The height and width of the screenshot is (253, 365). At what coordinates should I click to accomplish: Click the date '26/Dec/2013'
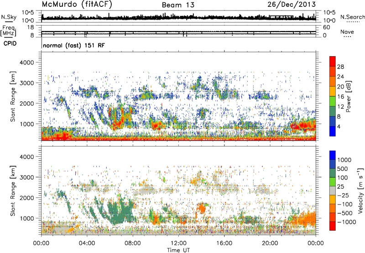pyautogui.click(x=292, y=5)
